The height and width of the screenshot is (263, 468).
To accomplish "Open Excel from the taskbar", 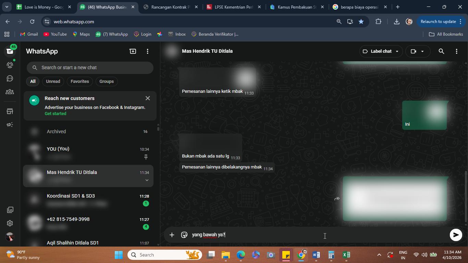I will tap(346, 255).
